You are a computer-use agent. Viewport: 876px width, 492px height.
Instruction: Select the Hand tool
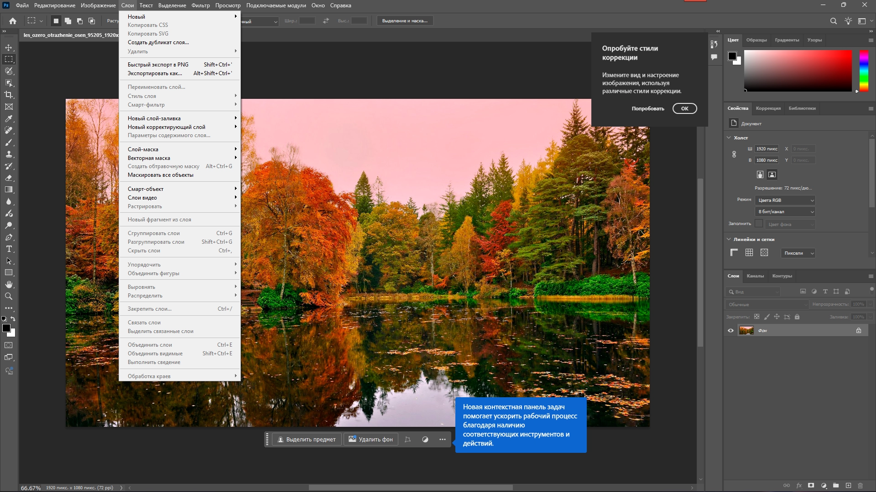pyautogui.click(x=9, y=284)
